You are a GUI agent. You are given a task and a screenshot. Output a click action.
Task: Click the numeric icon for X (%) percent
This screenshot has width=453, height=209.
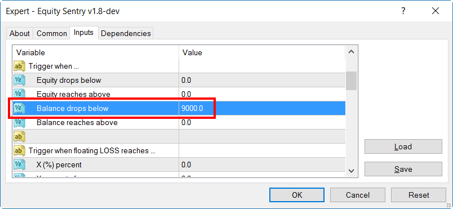(19, 164)
